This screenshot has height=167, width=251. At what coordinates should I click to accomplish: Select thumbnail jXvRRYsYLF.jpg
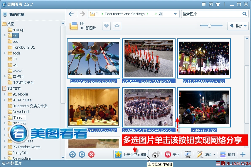click(x=204, y=108)
